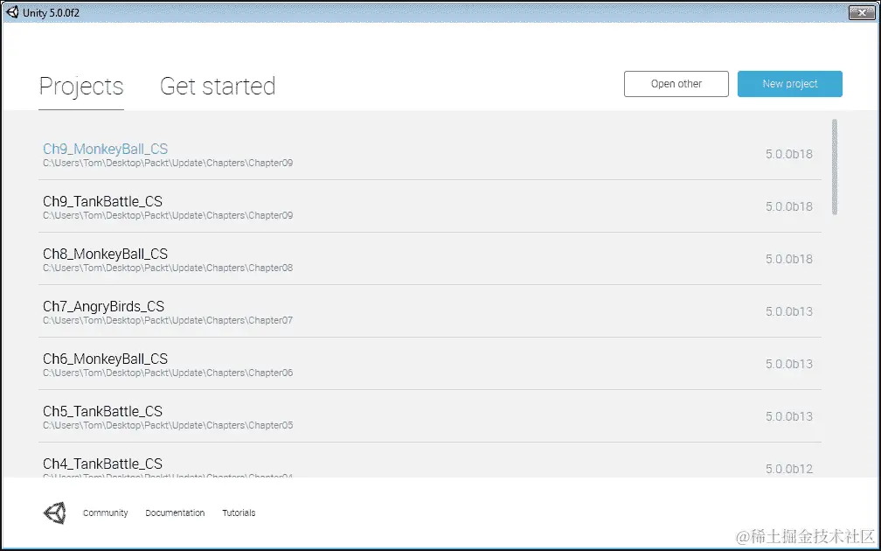Click the Unity icon in the title bar
Screen dimensions: 881x551
click(12, 12)
